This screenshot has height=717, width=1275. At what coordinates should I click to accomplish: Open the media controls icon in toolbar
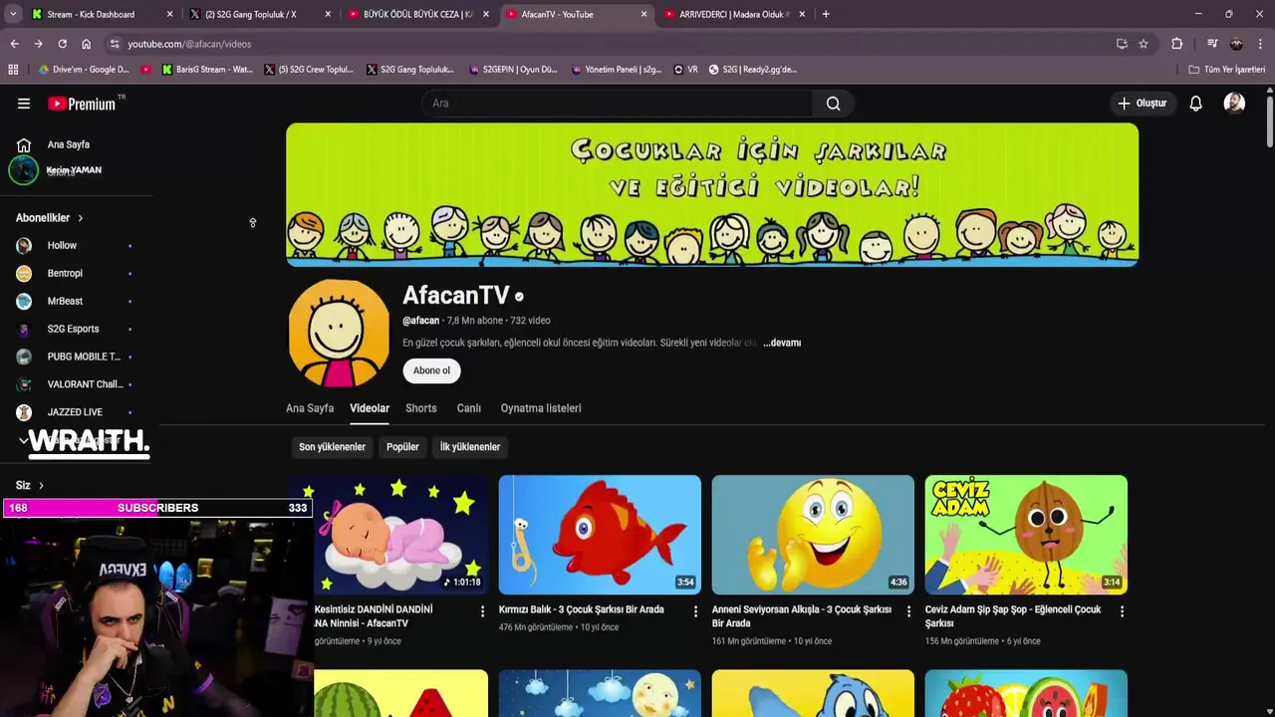[1212, 44]
